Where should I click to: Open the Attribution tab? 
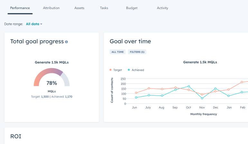point(51,8)
